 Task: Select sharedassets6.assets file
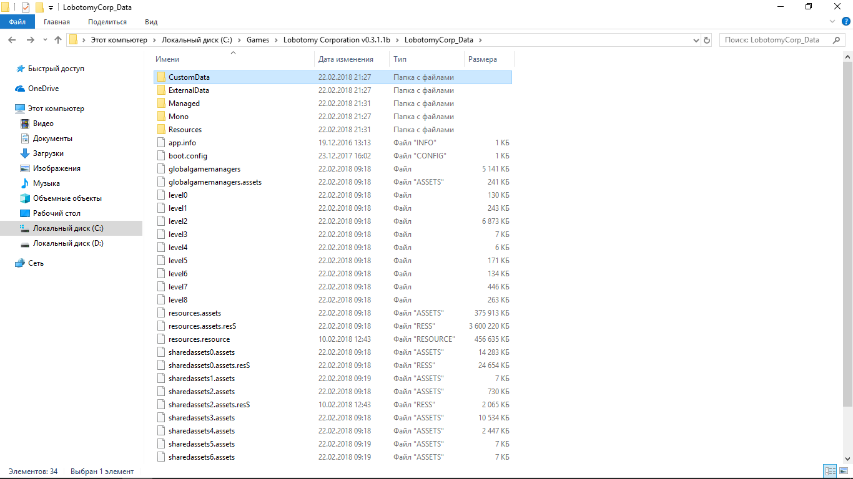coord(202,457)
